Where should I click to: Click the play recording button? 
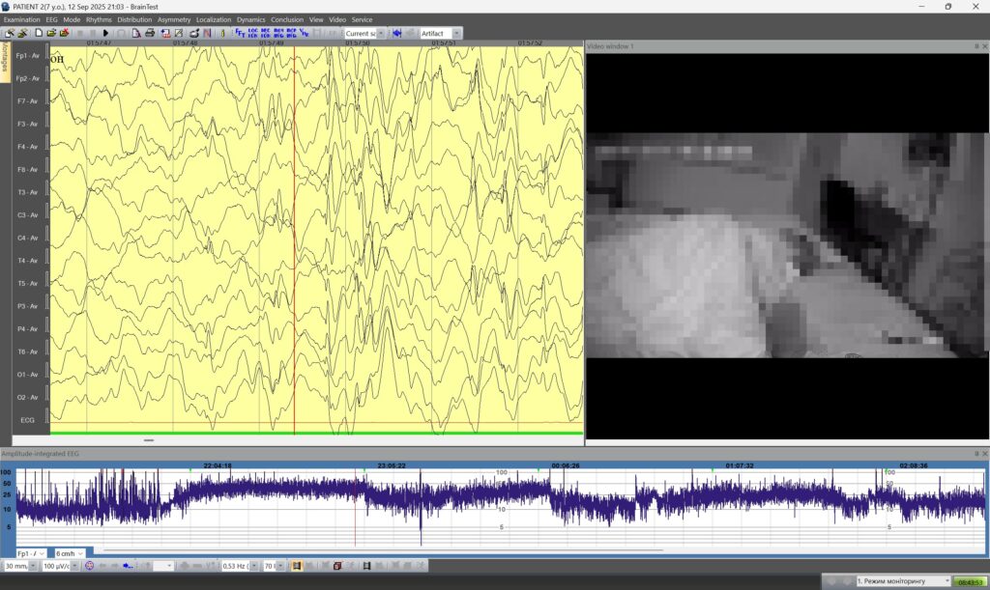coord(105,33)
